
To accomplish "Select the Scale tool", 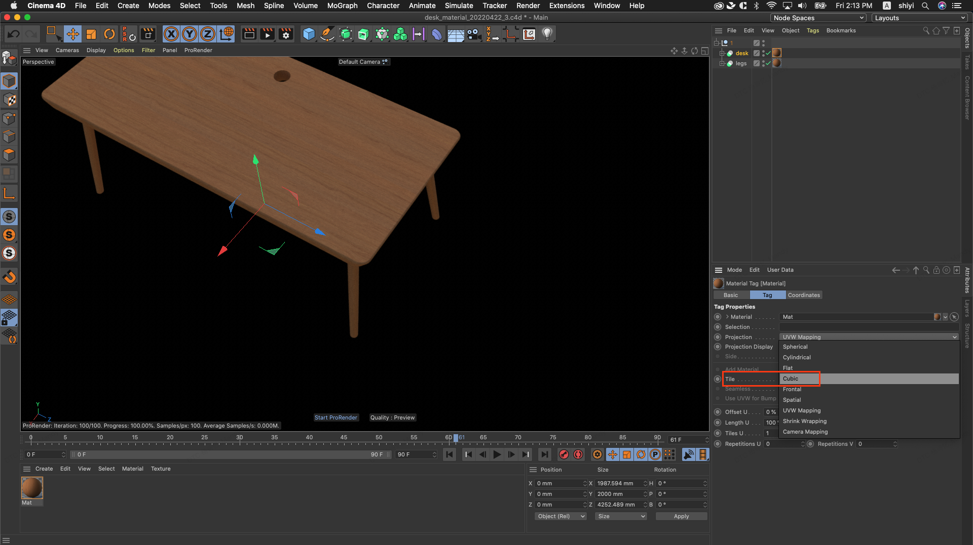I will [91, 34].
